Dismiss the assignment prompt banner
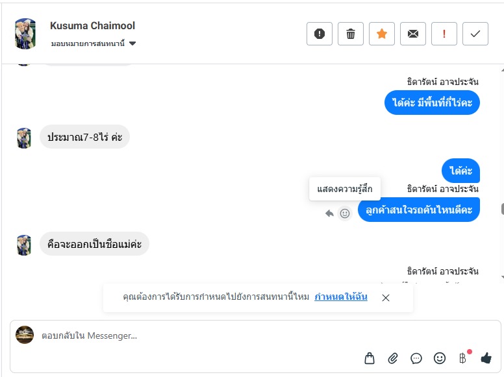 386,297
